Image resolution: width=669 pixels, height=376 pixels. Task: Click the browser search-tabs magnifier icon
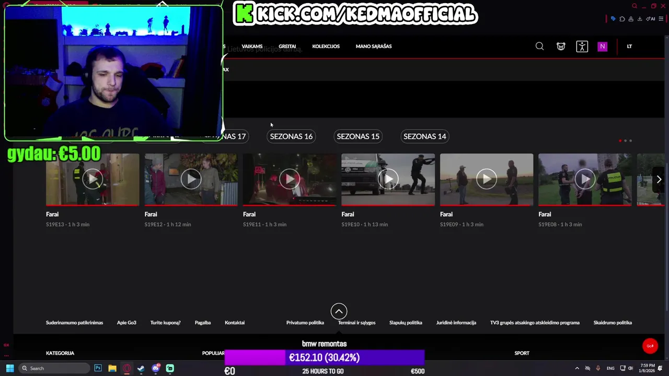click(635, 6)
